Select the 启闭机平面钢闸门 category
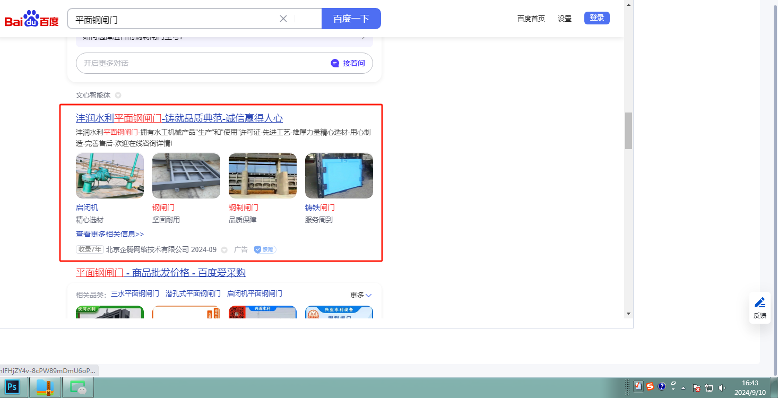Image resolution: width=778 pixels, height=398 pixels. (255, 293)
